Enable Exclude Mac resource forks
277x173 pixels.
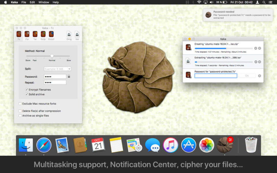tap(20, 104)
